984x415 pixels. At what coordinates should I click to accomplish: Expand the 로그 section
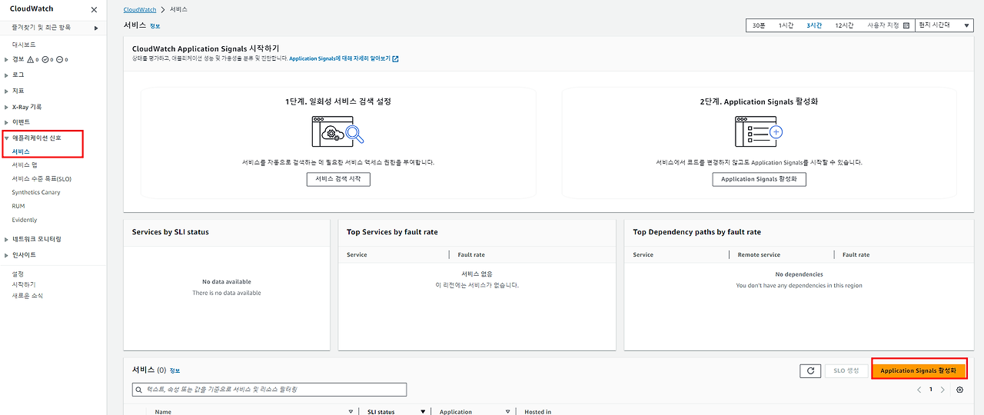point(7,75)
